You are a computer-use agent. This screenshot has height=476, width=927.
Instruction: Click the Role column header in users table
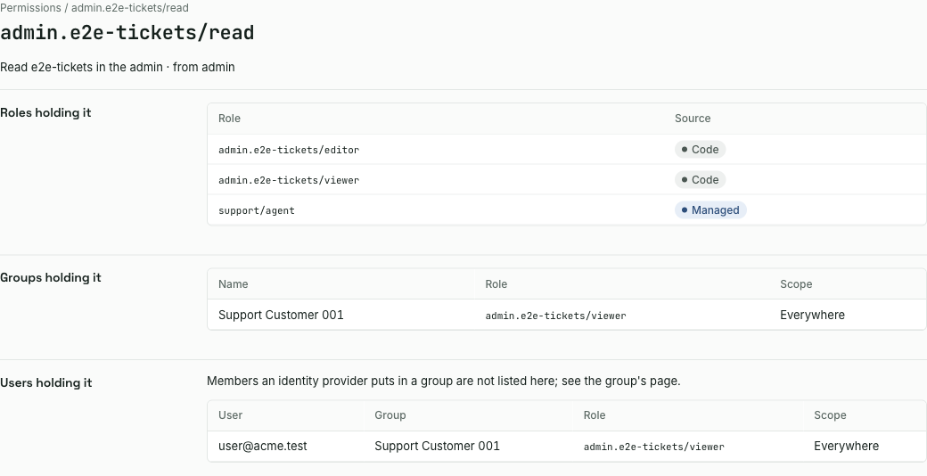(x=595, y=415)
